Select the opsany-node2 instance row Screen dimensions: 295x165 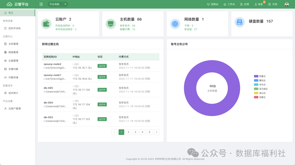pos(101,66)
